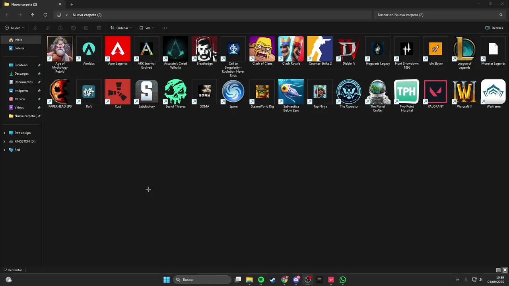Select the VALORANT shortcut icon
Screen dimensions: 509x286
pyautogui.click(x=435, y=92)
